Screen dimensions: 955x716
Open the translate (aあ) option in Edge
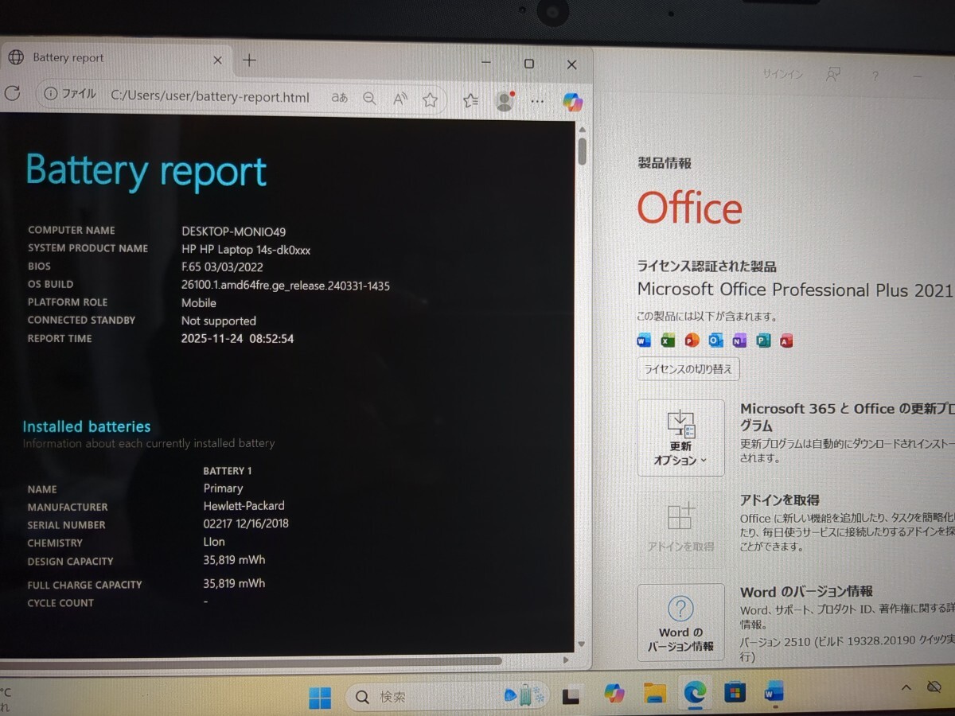pyautogui.click(x=339, y=98)
